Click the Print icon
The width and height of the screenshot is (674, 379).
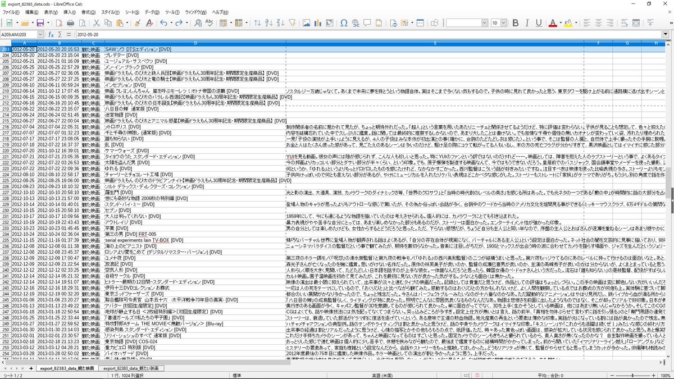pyautogui.click(x=70, y=23)
